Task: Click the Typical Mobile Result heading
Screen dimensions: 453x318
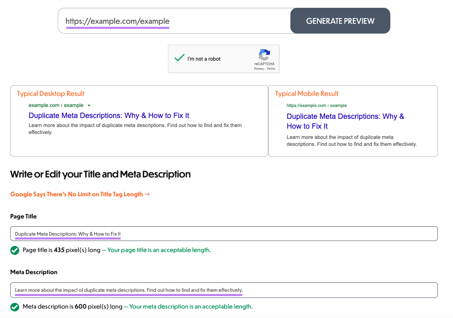Action: (306, 93)
